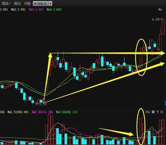This screenshot has width=166, height=145.
Task: Click the 加自选 add-to-watchlist button
Action: point(40,4)
